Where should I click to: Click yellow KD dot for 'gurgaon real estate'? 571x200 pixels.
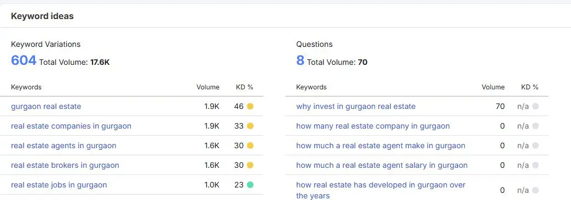[x=250, y=106]
